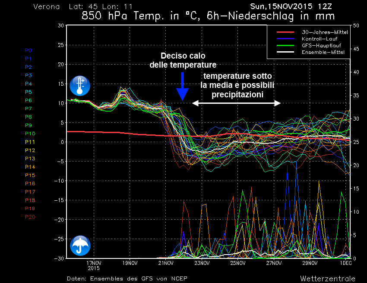Click the 1DEC date axis label

pos(346,263)
